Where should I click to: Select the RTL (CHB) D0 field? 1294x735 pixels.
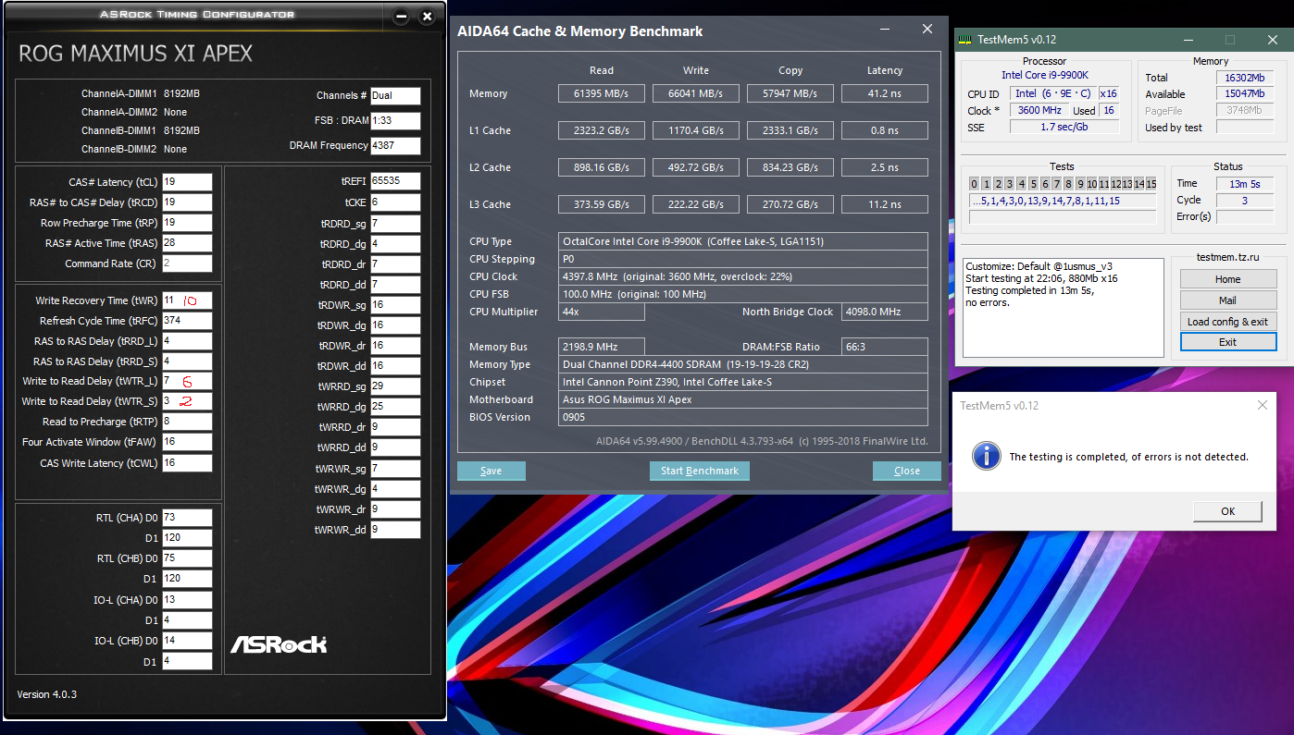[187, 558]
